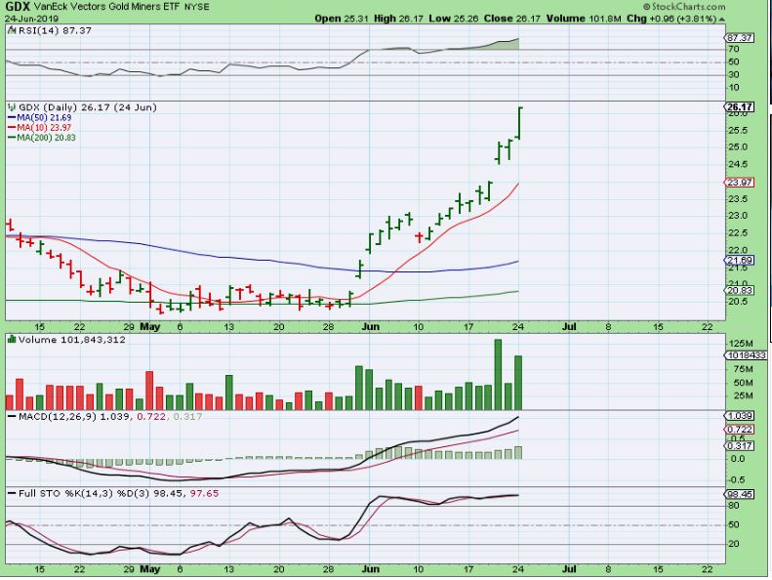772x580 pixels.
Task: Click the 87.37 RSI value tag on right axis
Action: click(740, 38)
